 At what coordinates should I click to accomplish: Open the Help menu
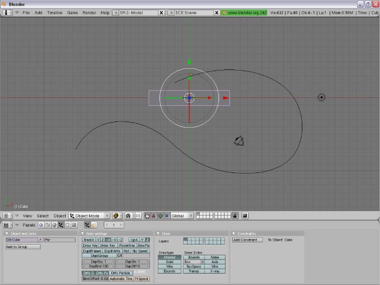coord(105,13)
